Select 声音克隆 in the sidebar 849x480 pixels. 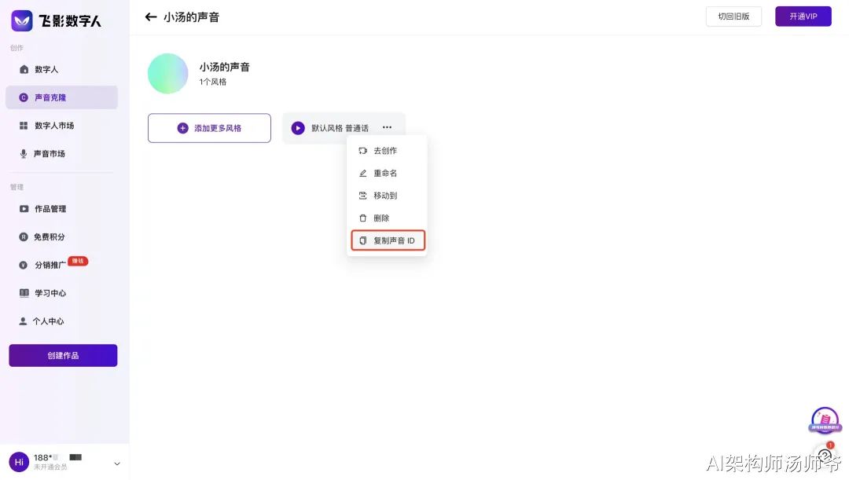[x=50, y=97]
